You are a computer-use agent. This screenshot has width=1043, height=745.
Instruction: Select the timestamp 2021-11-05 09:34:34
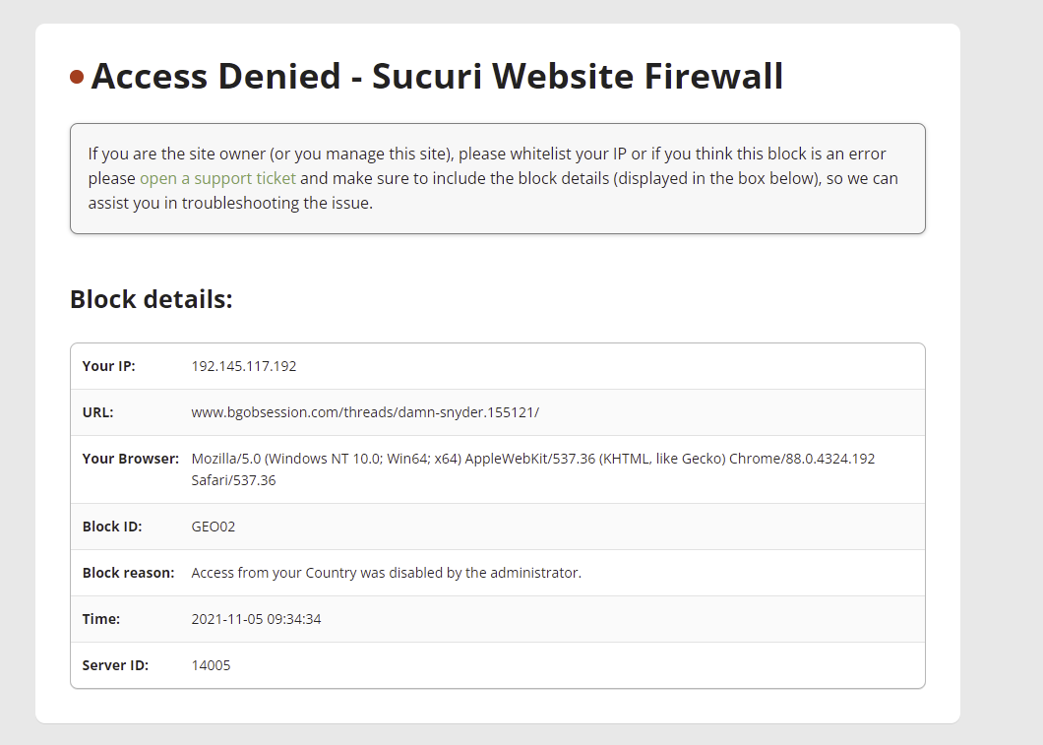click(x=256, y=619)
